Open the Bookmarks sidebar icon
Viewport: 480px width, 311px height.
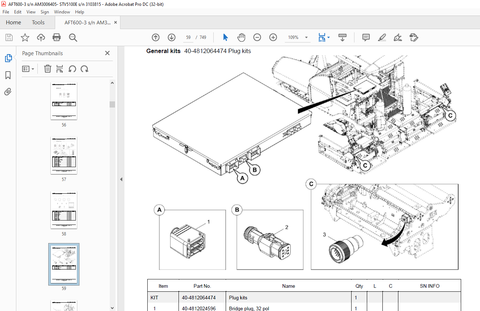8,75
